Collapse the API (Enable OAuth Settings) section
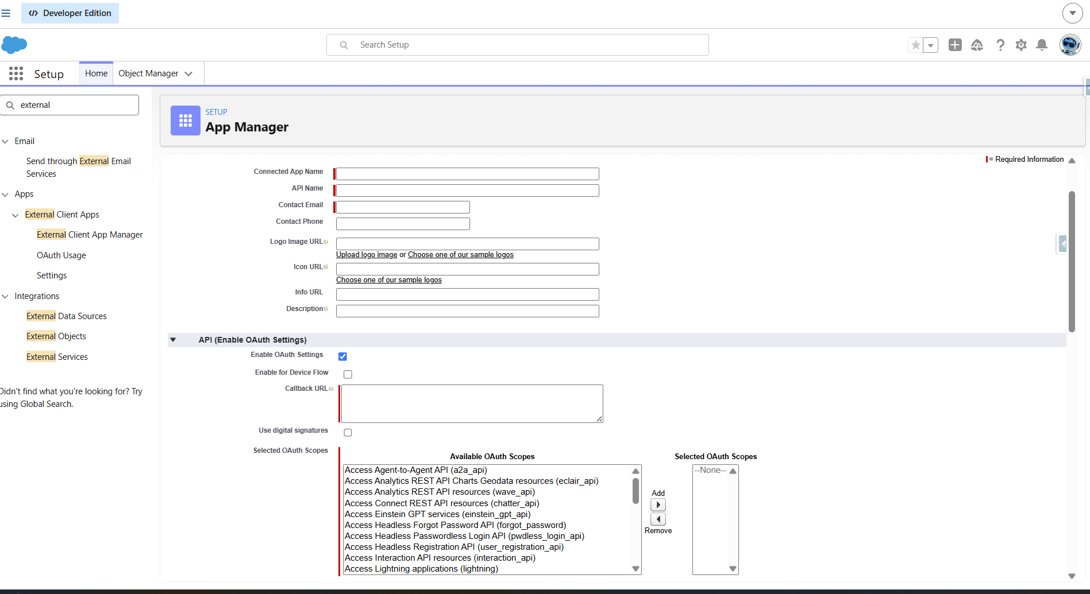Image resolution: width=1090 pixels, height=594 pixels. pos(173,340)
